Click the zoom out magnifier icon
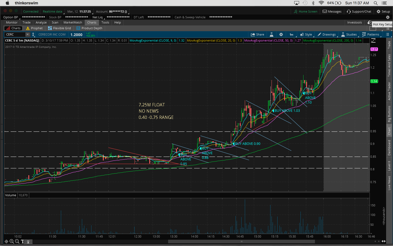This screenshot has height=246, width=393. [17, 241]
